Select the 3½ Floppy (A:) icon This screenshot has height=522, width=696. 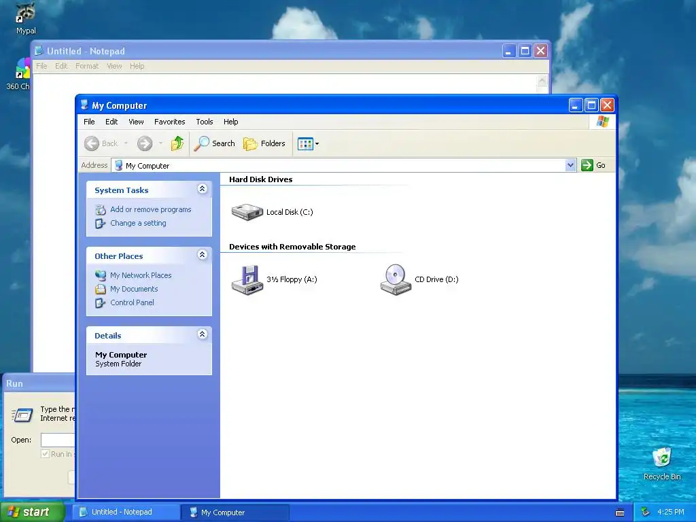[247, 279]
